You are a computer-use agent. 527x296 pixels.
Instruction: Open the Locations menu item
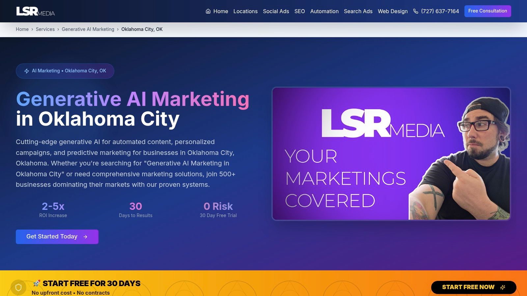[245, 11]
